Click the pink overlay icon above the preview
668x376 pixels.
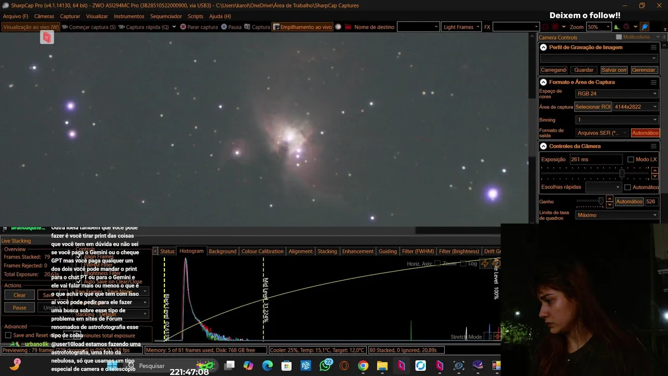[x=47, y=37]
